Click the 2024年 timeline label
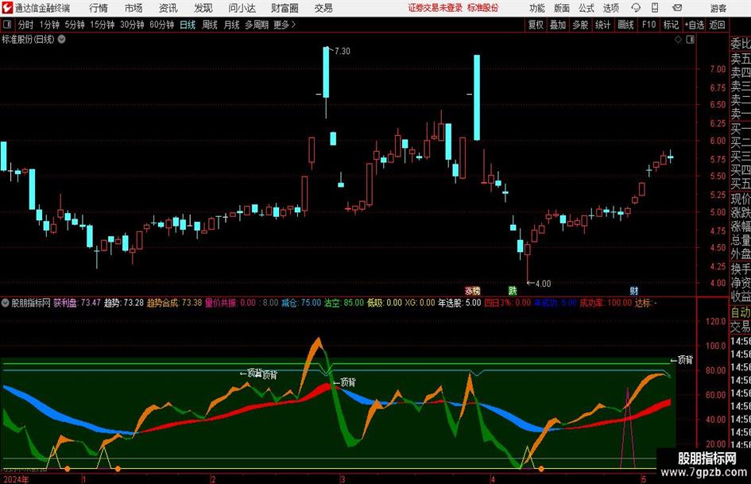This screenshot has width=751, height=484. click(x=16, y=479)
